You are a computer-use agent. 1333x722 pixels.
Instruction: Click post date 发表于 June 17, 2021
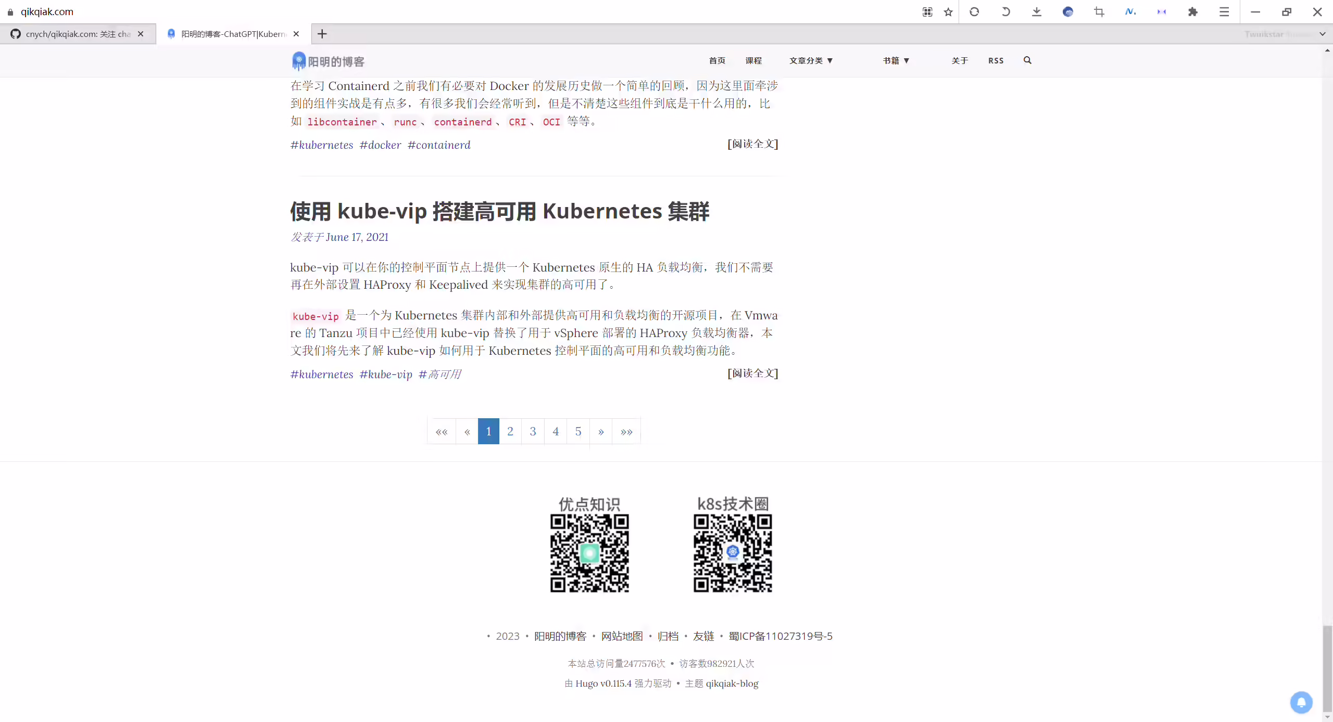click(x=339, y=237)
